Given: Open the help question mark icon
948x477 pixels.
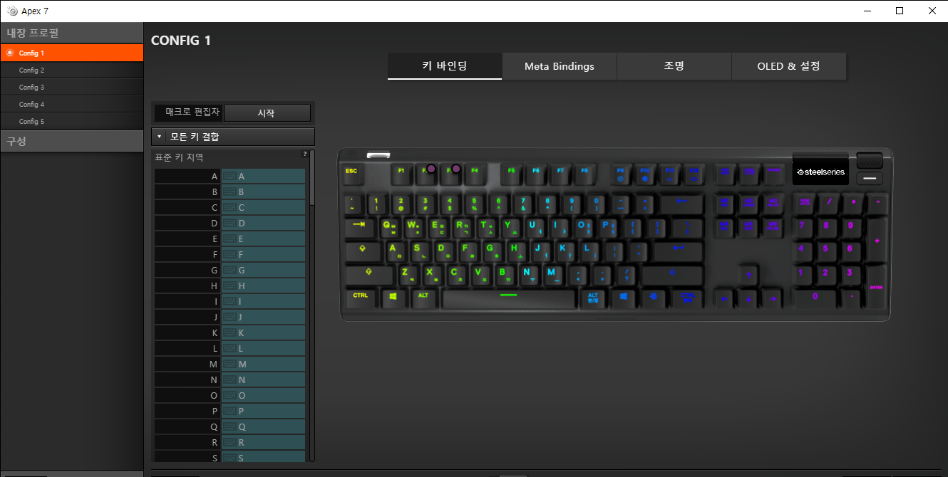Looking at the screenshot, I should 305,154.
